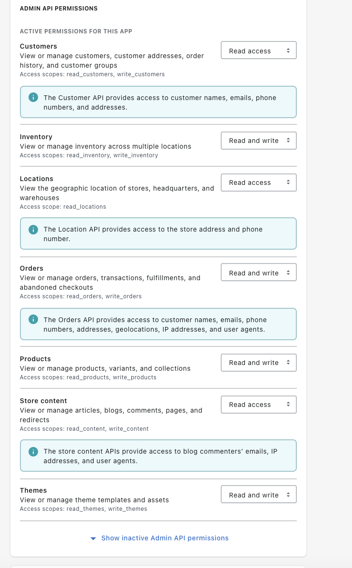Click info icon in store content notice
This screenshot has height=568, width=352.
33,451
